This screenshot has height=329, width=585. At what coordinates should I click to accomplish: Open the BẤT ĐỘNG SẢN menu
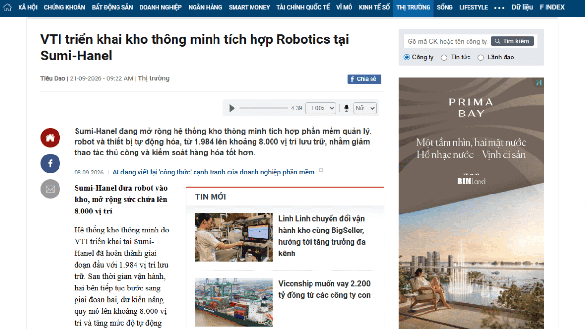tap(112, 8)
